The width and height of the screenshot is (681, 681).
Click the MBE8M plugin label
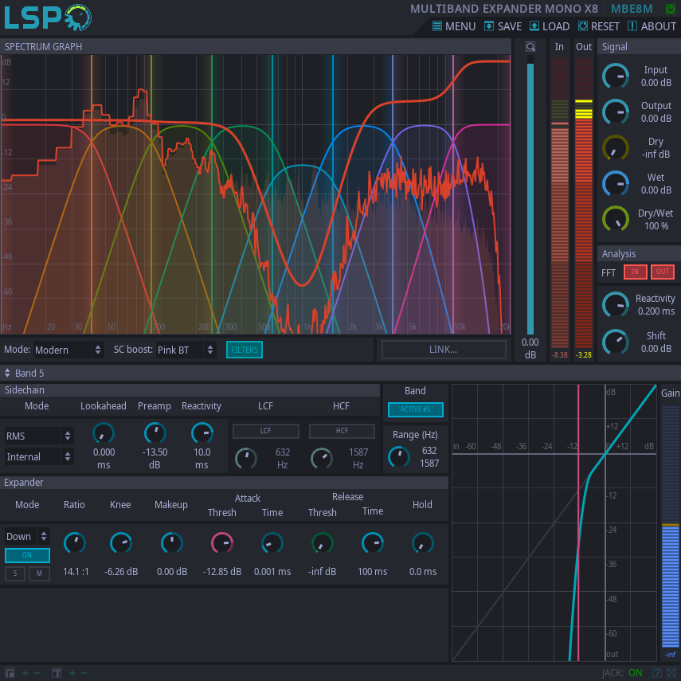point(632,9)
